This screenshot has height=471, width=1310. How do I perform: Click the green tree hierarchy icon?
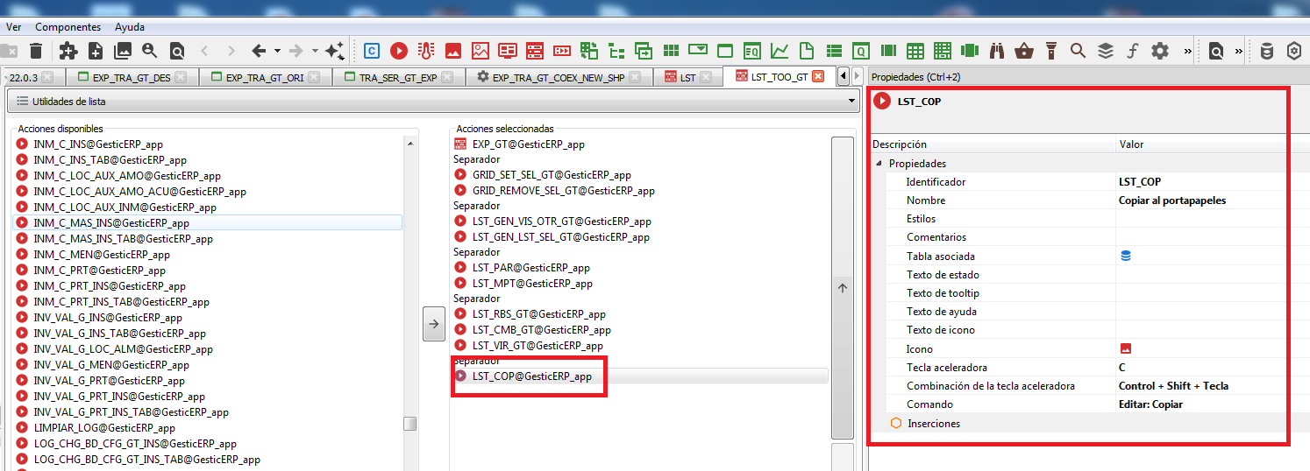pyautogui.click(x=616, y=51)
